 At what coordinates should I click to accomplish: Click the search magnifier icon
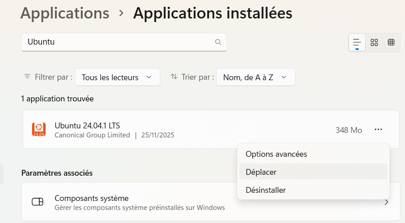tap(218, 42)
